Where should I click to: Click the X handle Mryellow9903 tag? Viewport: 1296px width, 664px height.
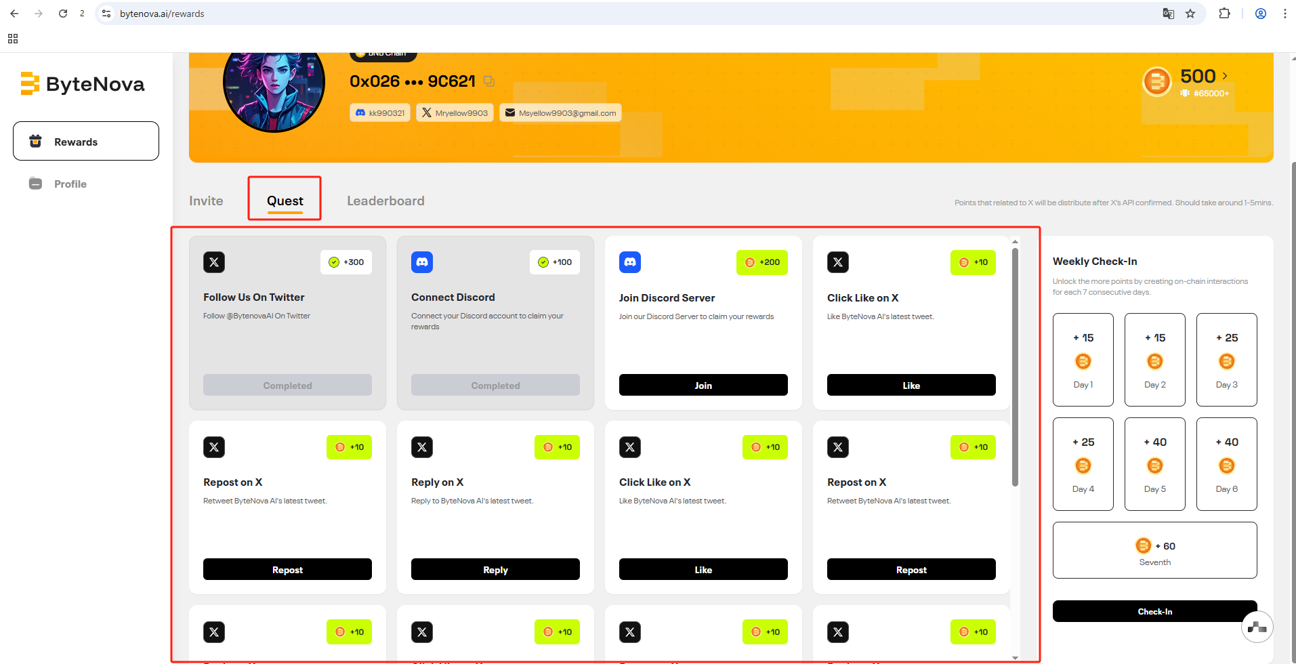point(455,112)
